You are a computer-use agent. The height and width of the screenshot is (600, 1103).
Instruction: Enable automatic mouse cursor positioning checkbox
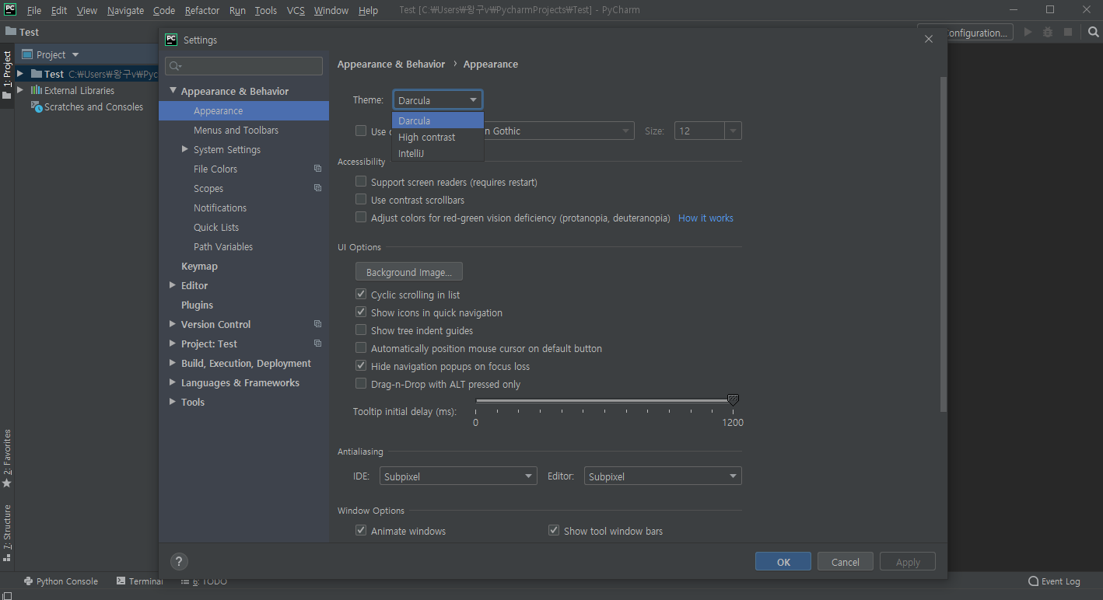[361, 348]
